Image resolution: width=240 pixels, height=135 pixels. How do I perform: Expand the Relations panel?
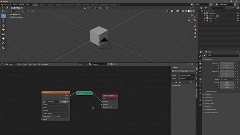click(x=208, y=94)
